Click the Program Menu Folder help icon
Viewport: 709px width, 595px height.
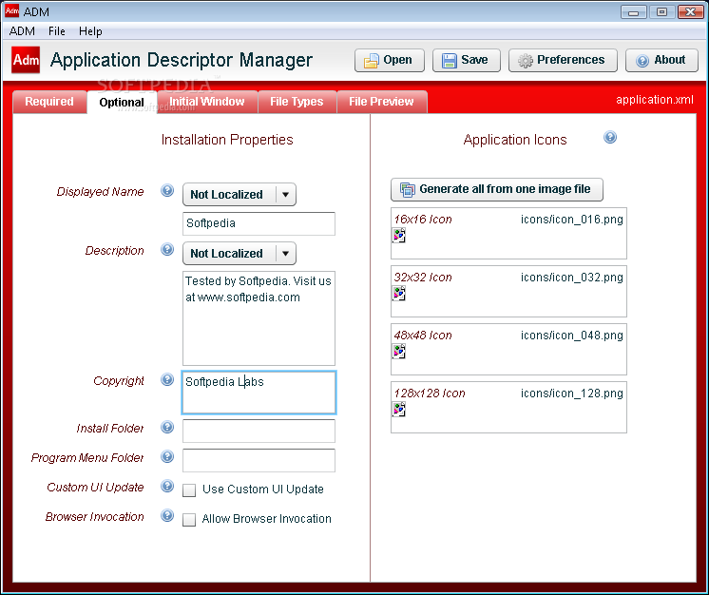click(x=167, y=456)
